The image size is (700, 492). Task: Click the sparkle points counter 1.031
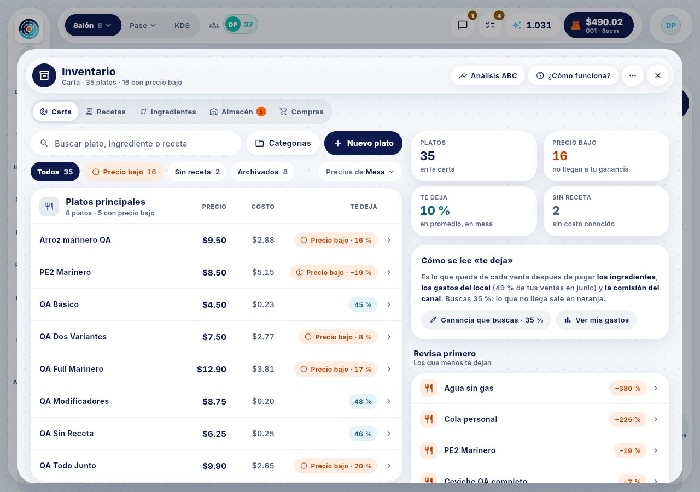point(533,25)
